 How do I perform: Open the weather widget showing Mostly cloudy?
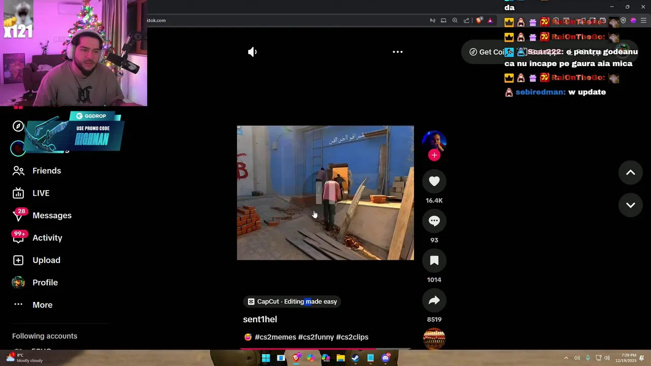coord(24,358)
